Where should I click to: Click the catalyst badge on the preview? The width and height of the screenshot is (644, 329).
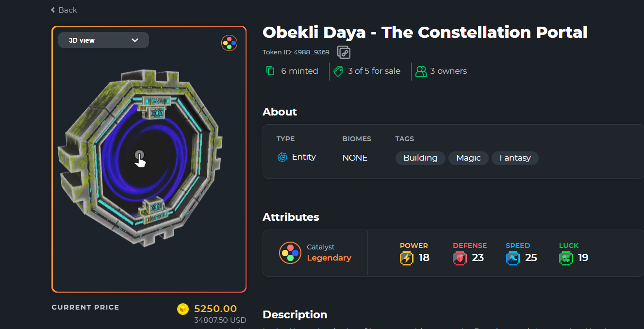[229, 43]
